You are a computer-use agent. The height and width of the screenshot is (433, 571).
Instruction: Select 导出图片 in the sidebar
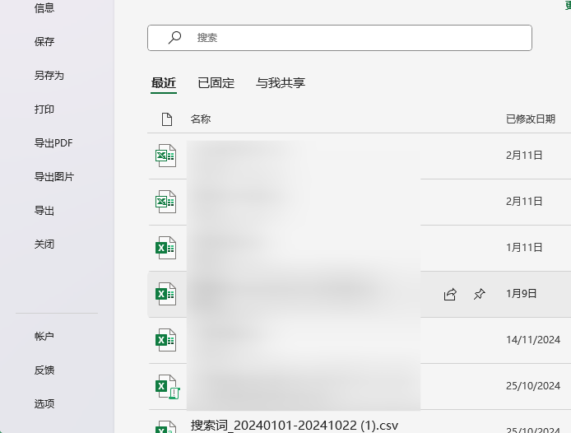(x=54, y=177)
